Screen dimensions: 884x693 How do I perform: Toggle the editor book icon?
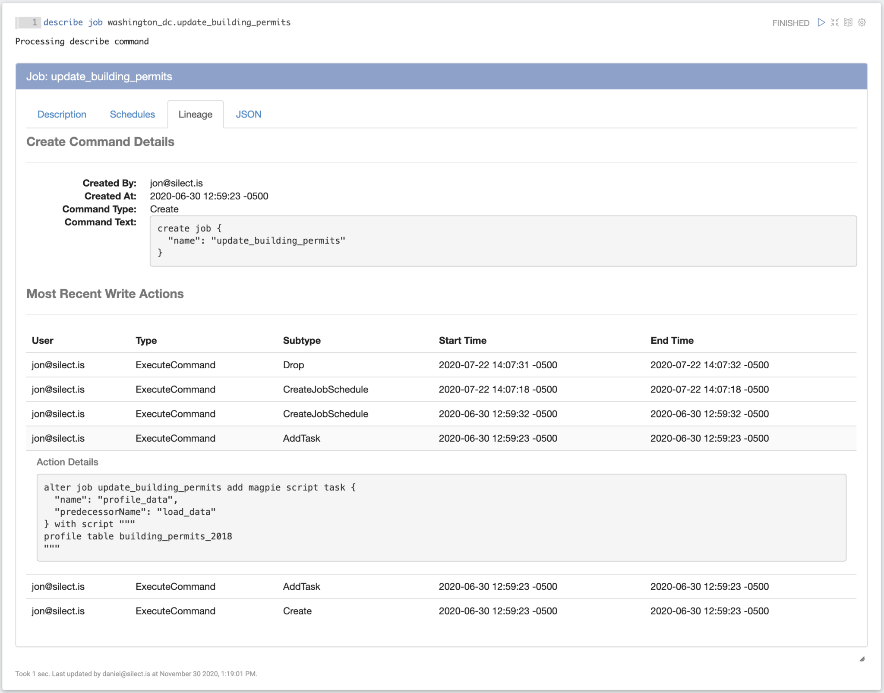tap(848, 22)
